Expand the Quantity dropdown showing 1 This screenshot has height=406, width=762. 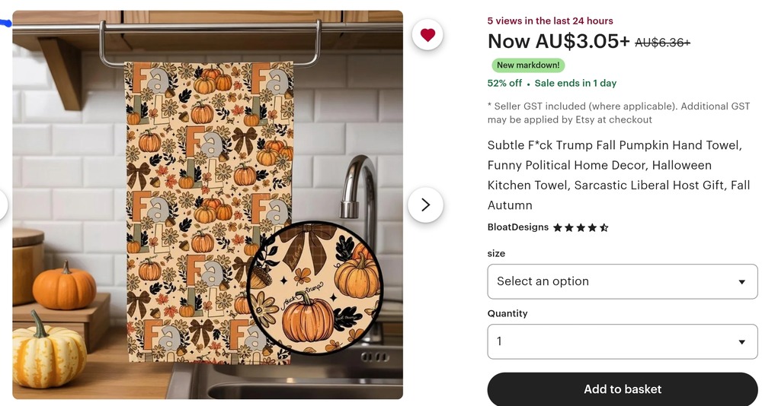click(622, 341)
